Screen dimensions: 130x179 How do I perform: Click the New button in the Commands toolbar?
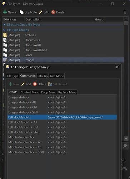tap(14, 84)
